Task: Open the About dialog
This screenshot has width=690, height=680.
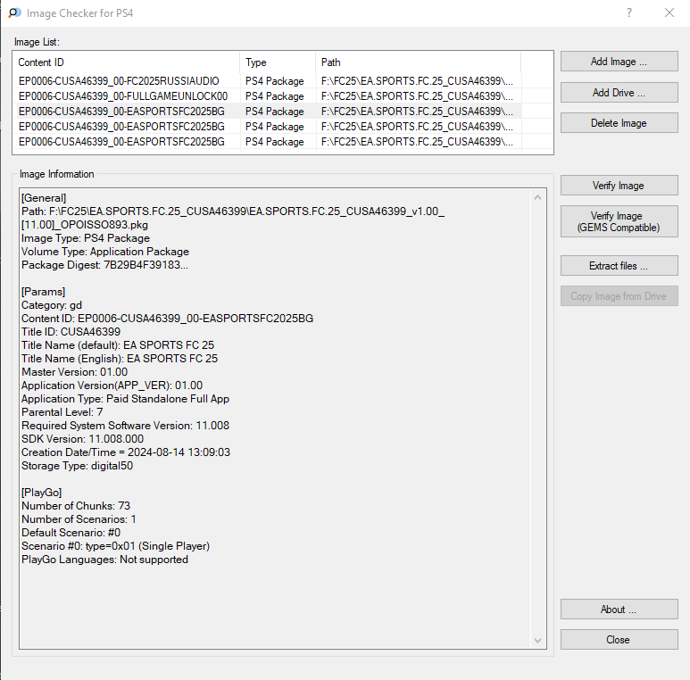Action: click(619, 610)
